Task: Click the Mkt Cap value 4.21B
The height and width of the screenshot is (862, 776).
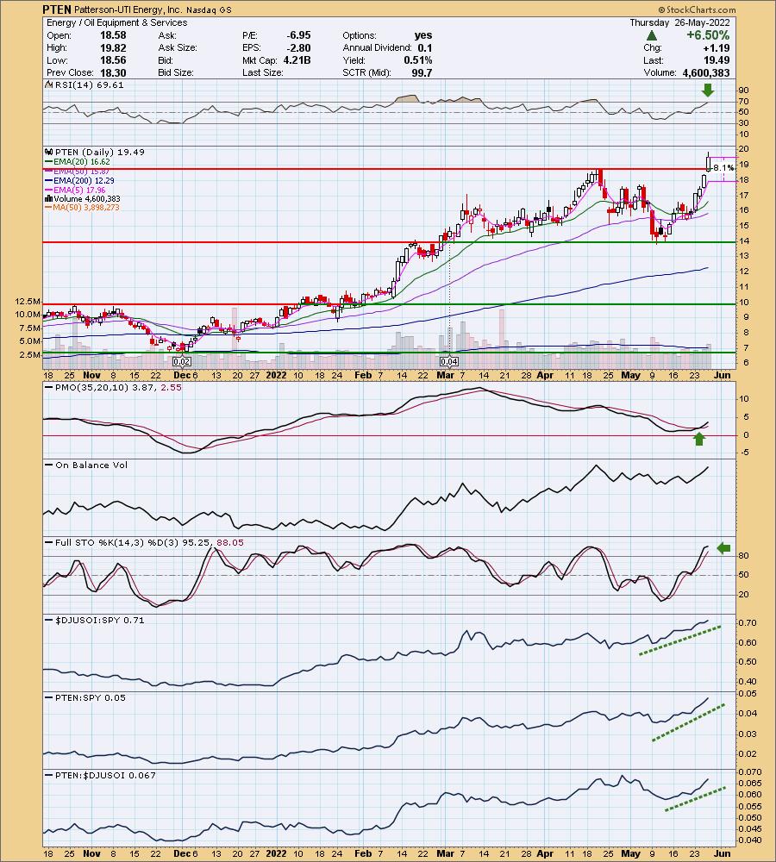Action: [297, 60]
